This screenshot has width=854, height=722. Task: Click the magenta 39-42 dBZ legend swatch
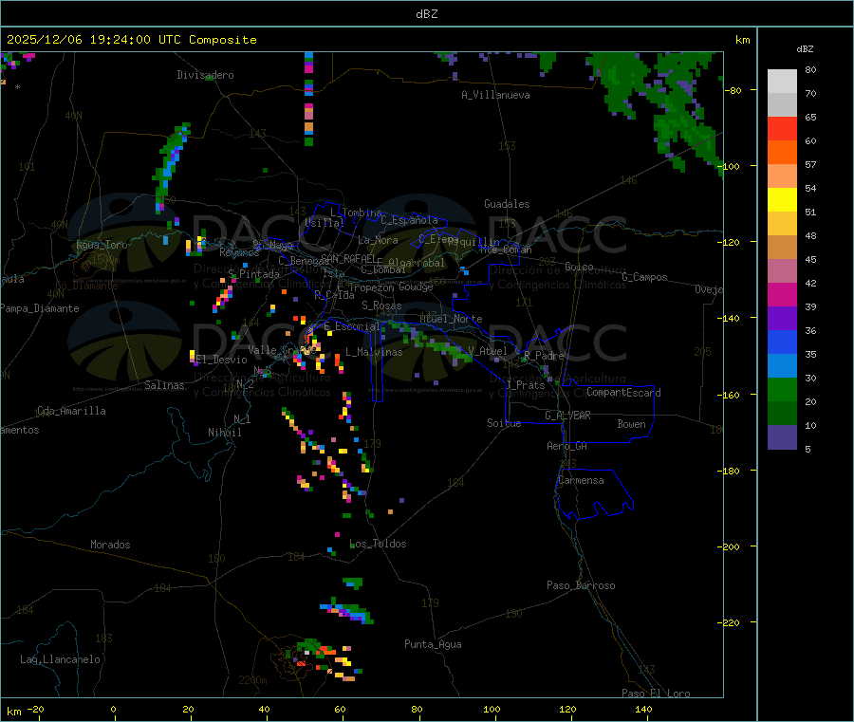[x=782, y=294]
